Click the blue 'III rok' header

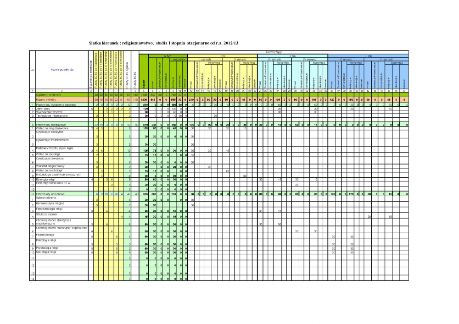click(x=368, y=56)
